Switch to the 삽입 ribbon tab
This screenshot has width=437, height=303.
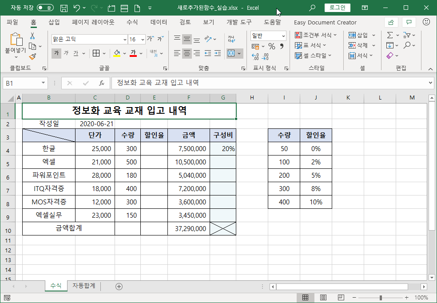click(x=54, y=22)
